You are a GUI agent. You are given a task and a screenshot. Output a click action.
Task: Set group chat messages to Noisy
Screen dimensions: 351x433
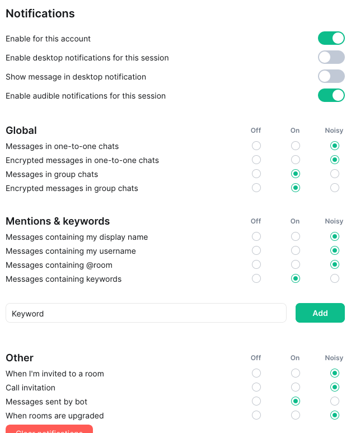(335, 174)
